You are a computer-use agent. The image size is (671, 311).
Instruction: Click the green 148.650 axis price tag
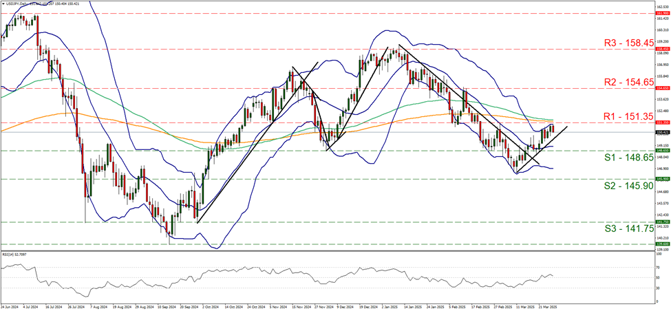660,151
